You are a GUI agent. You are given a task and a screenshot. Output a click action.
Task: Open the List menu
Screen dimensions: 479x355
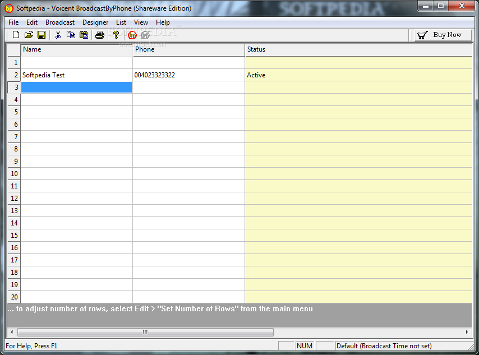click(121, 22)
